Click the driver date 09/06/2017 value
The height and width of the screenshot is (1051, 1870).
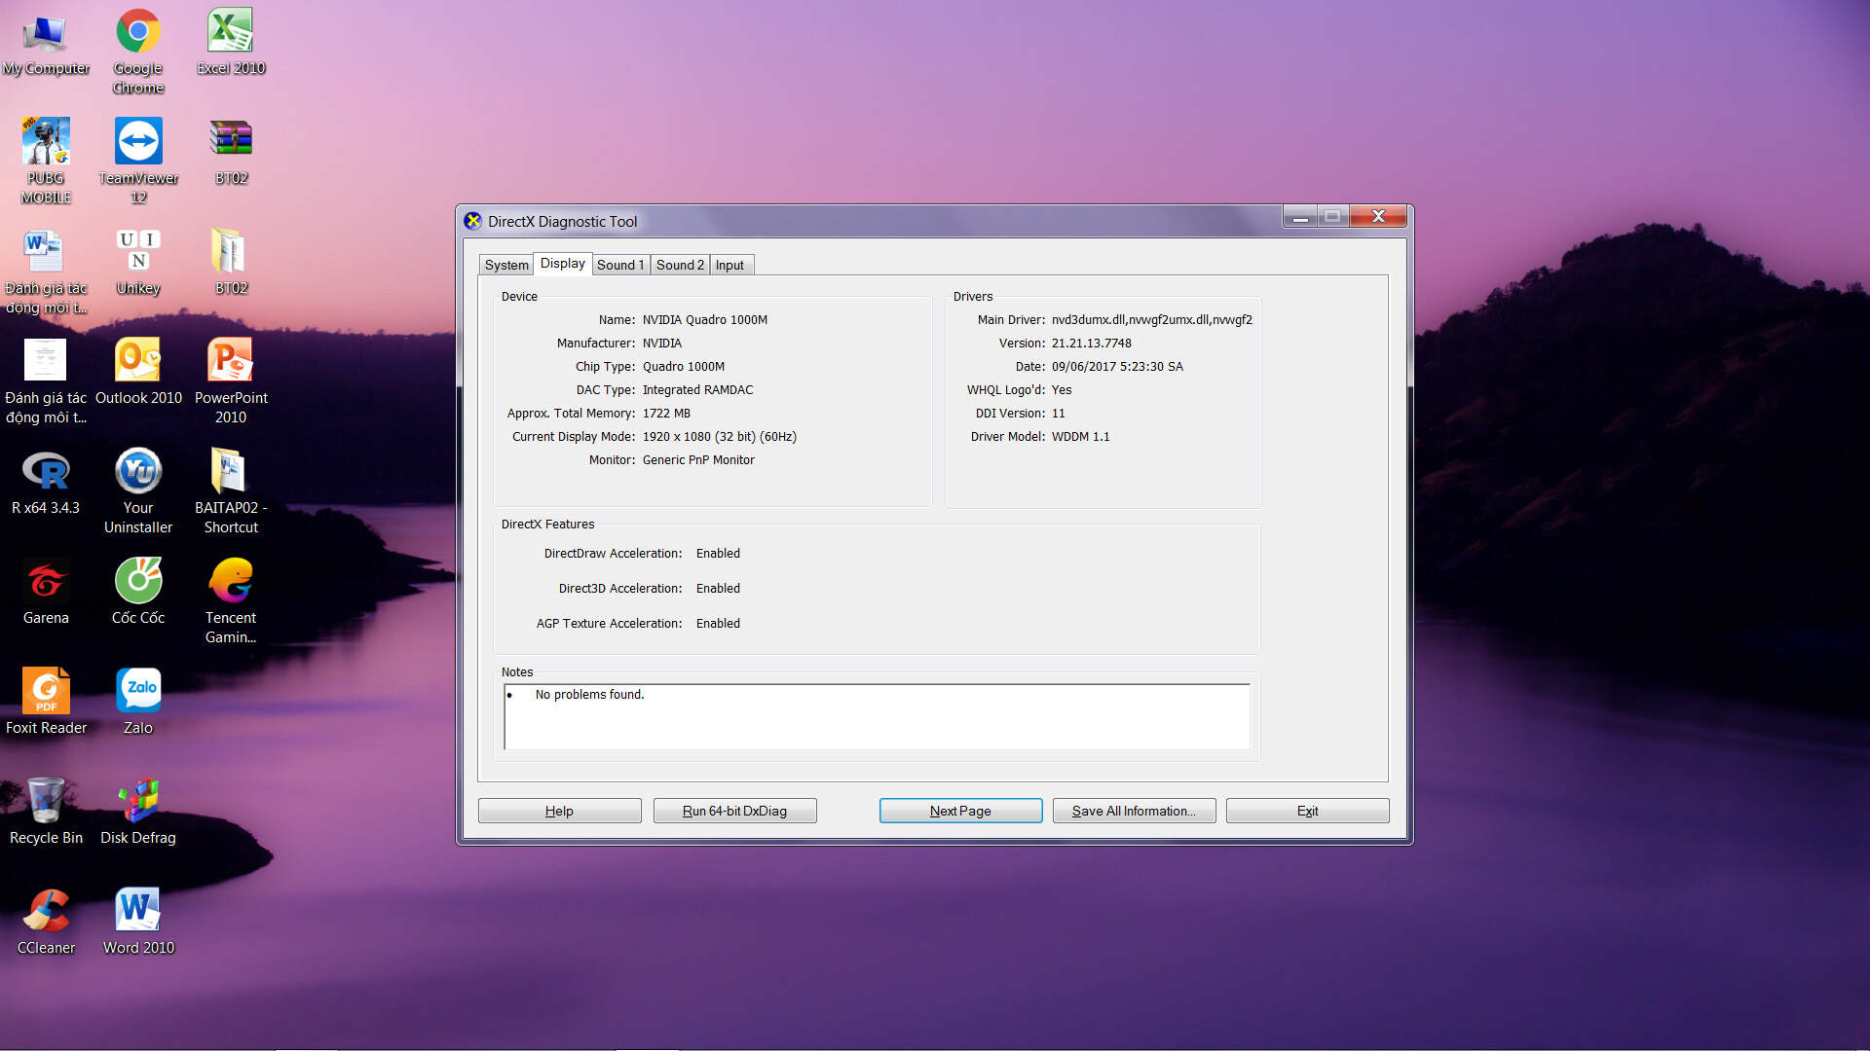click(x=1117, y=367)
